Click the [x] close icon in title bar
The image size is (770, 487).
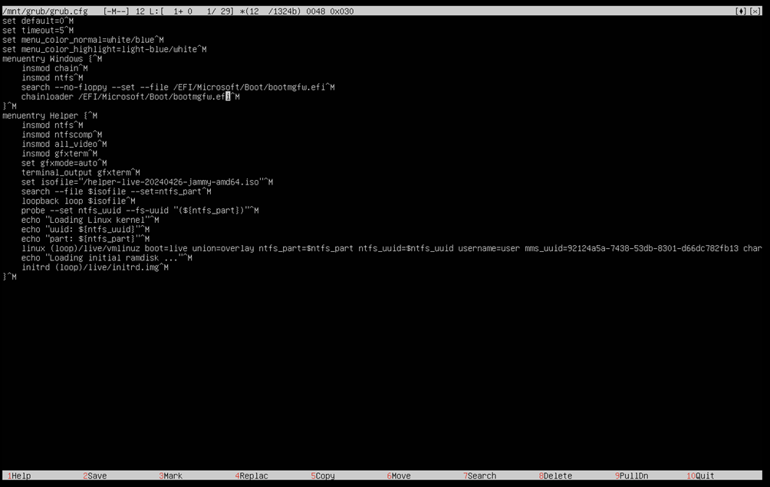click(x=756, y=11)
